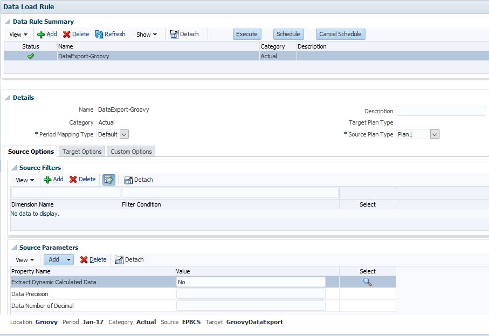
Task: Switch to the Target Options tab
Action: (81, 152)
